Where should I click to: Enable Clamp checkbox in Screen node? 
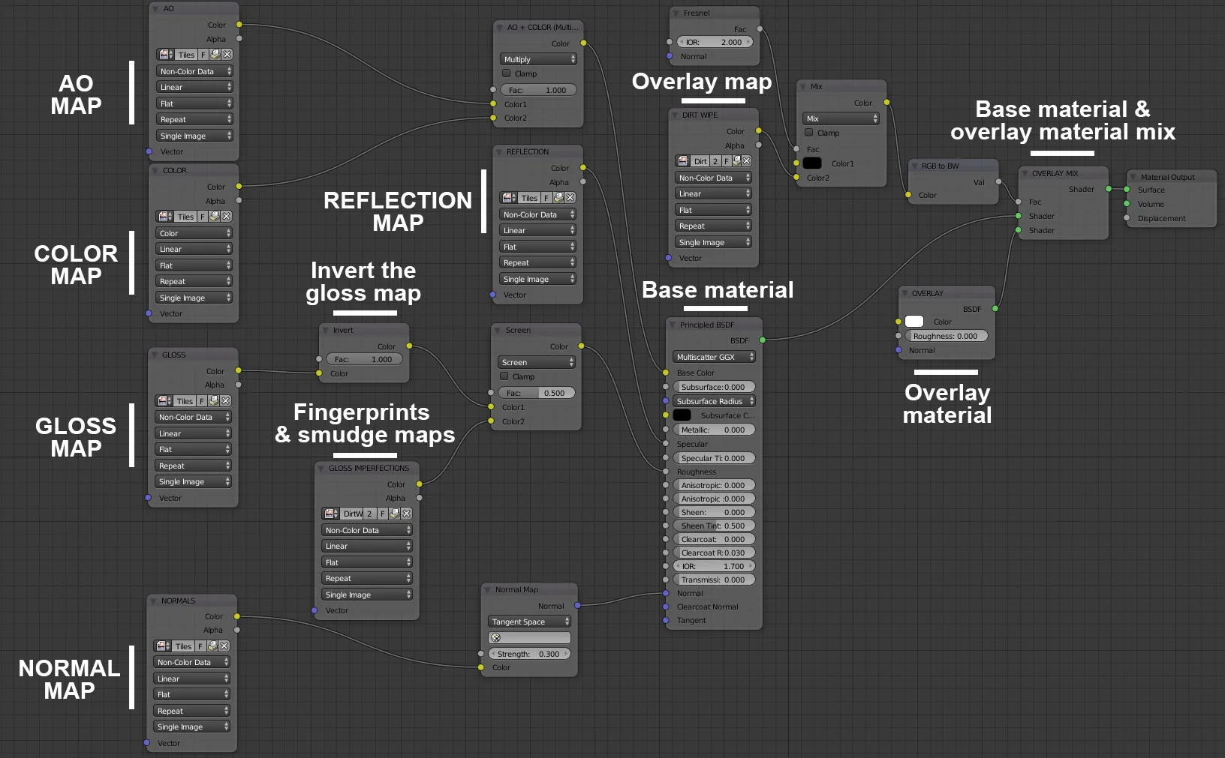coord(504,376)
